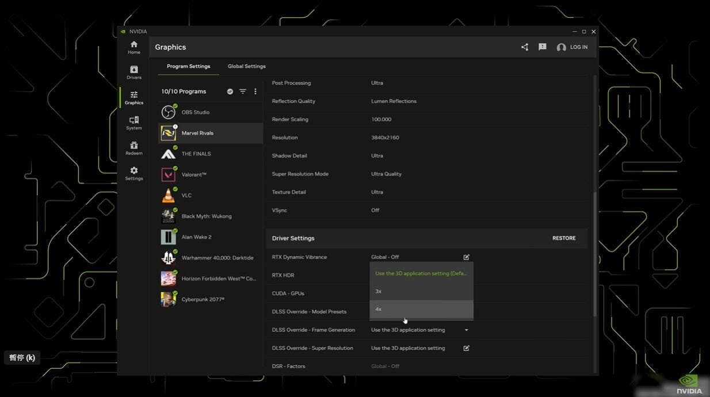Select Marvel Rivals in the programs list
Screen dimensions: 710x397
(x=211, y=133)
